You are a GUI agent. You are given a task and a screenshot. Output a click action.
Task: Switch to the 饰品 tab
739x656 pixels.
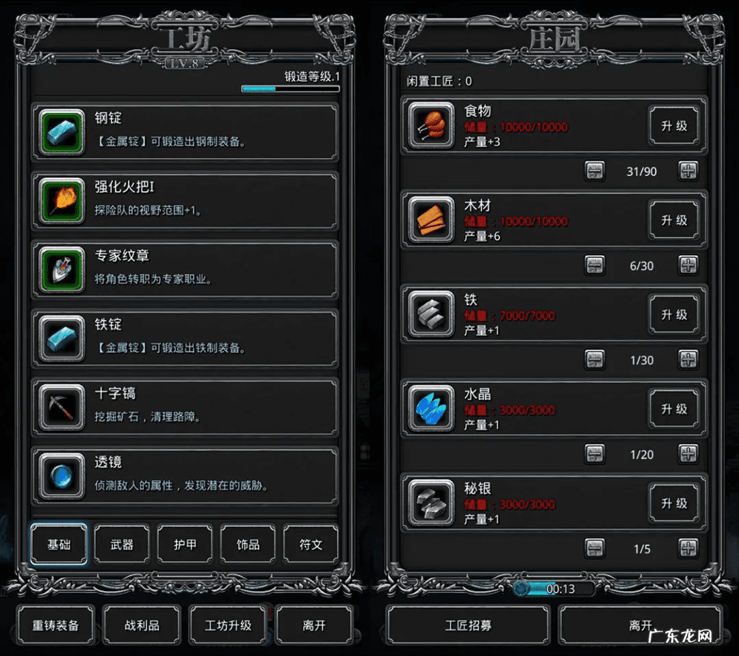(x=248, y=545)
